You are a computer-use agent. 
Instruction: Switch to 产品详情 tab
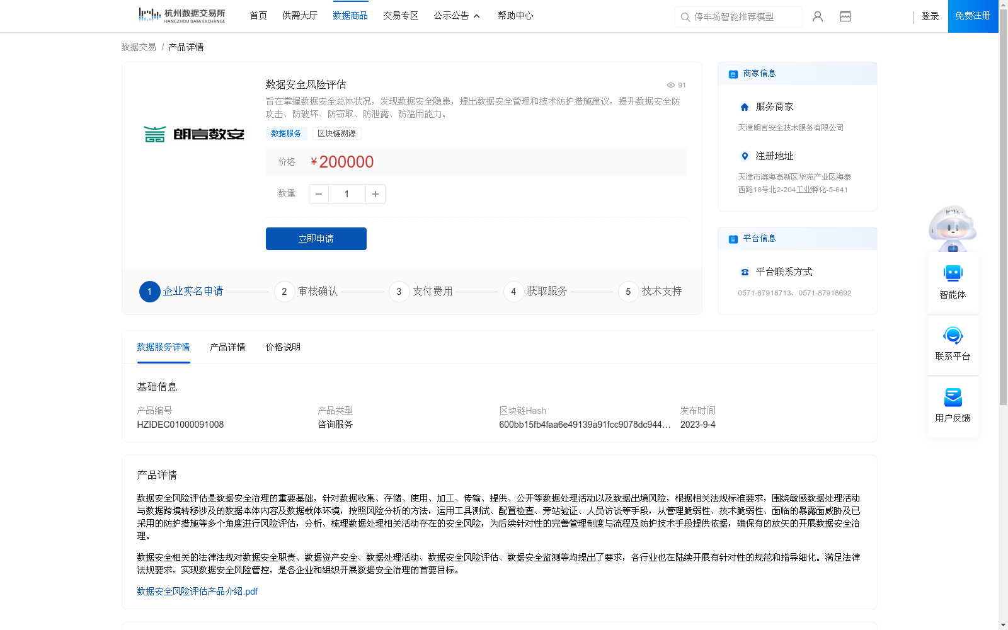(227, 347)
